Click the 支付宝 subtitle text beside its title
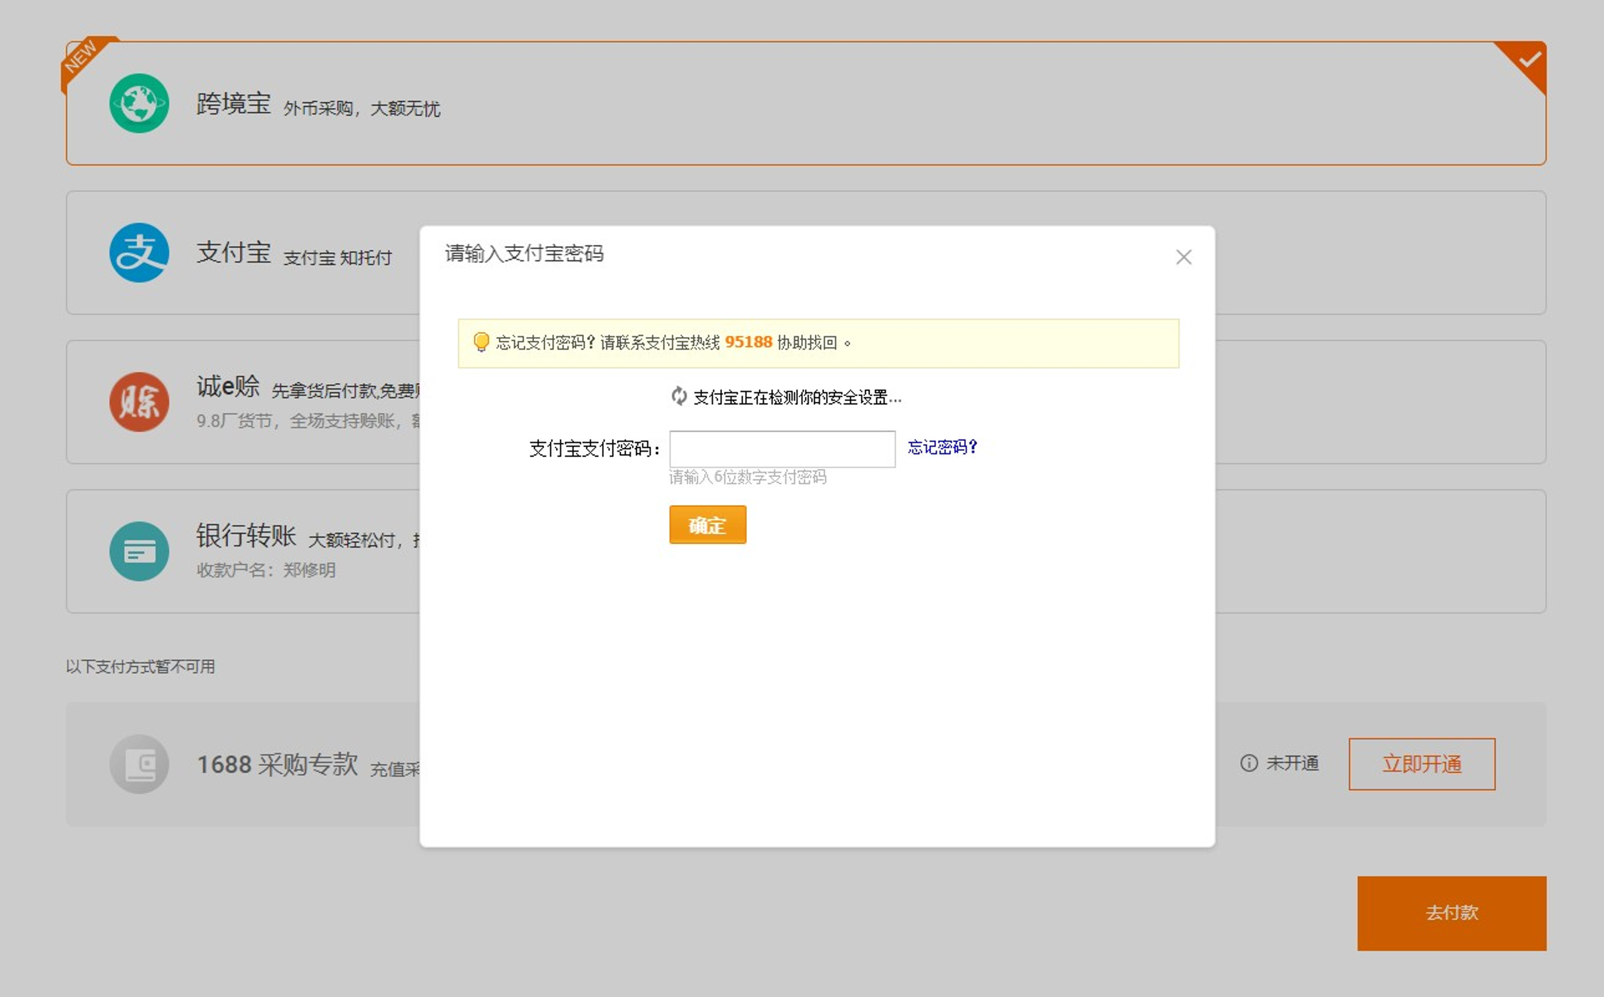Screen dimensions: 1604x997 [x=338, y=258]
